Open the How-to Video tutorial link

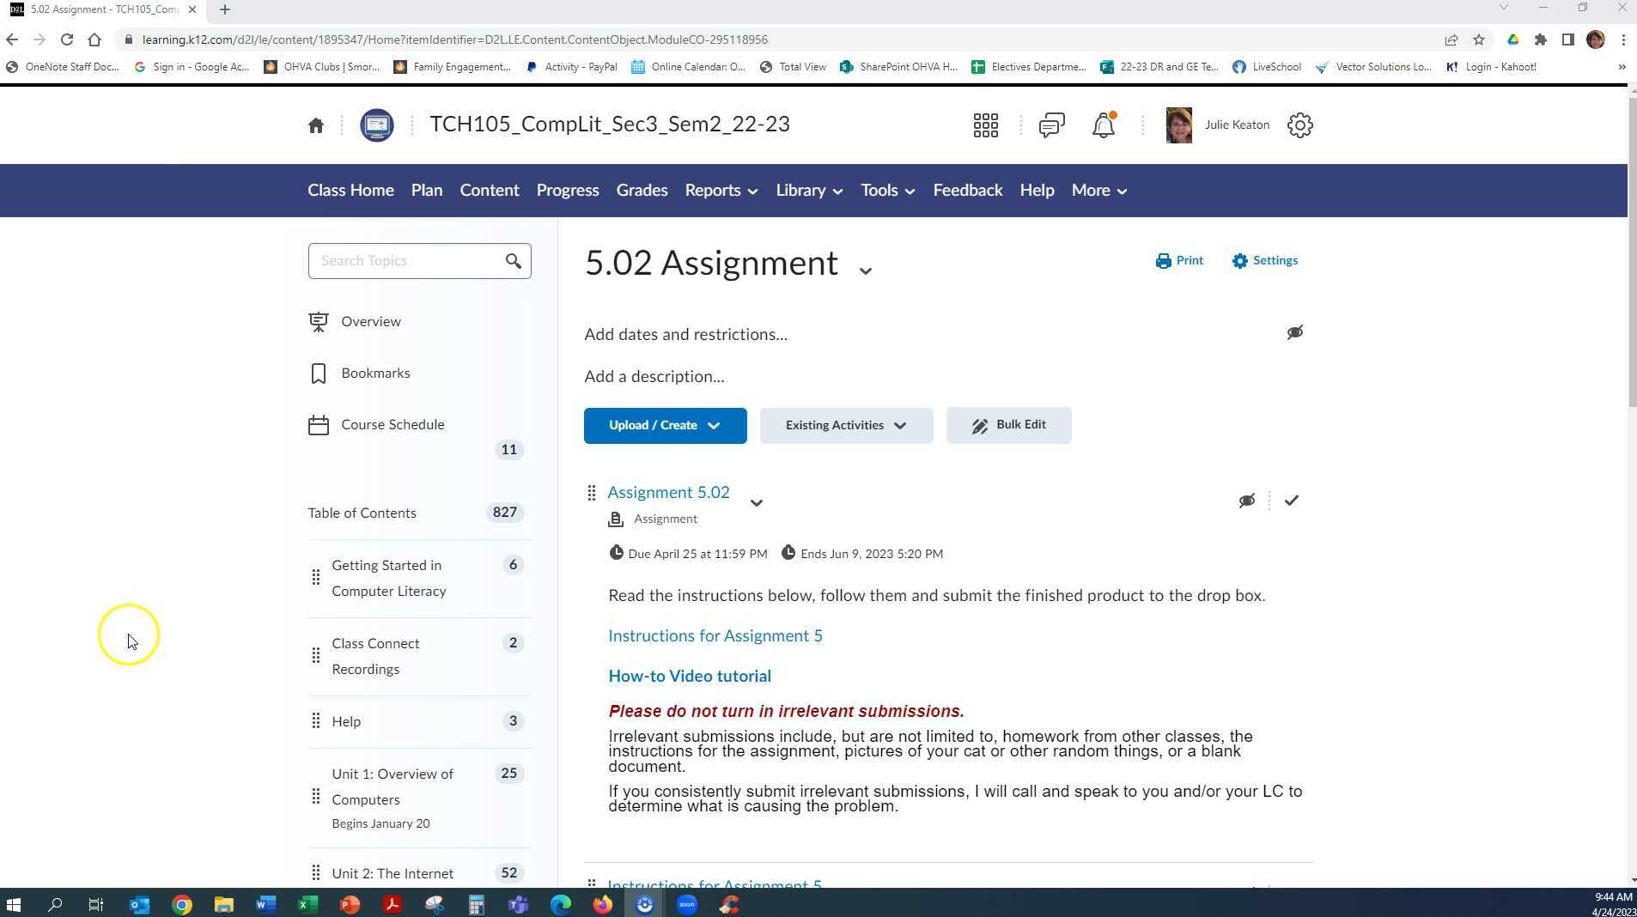point(689,677)
